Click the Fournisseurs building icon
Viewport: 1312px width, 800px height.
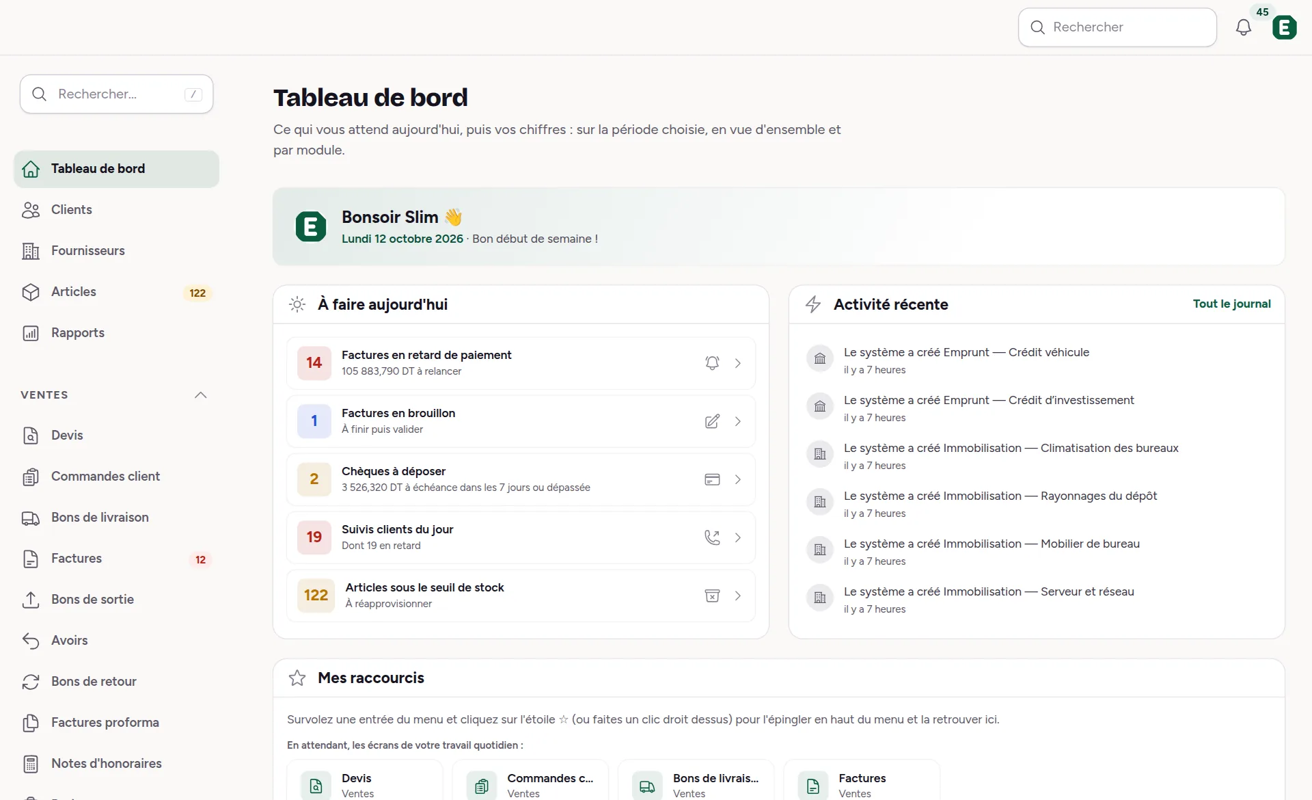click(x=31, y=251)
